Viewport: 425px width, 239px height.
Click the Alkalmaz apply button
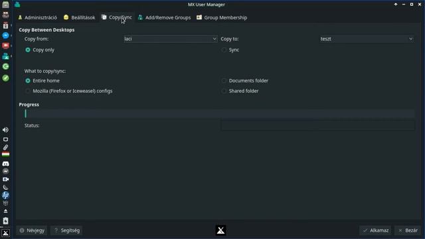point(375,230)
